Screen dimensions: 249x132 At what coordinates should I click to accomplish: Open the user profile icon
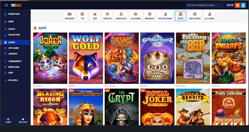243,5
